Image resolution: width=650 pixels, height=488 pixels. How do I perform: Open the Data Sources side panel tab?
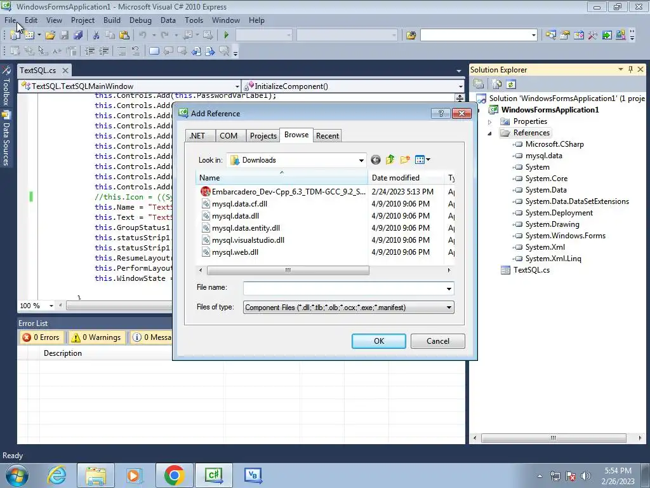[x=6, y=139]
